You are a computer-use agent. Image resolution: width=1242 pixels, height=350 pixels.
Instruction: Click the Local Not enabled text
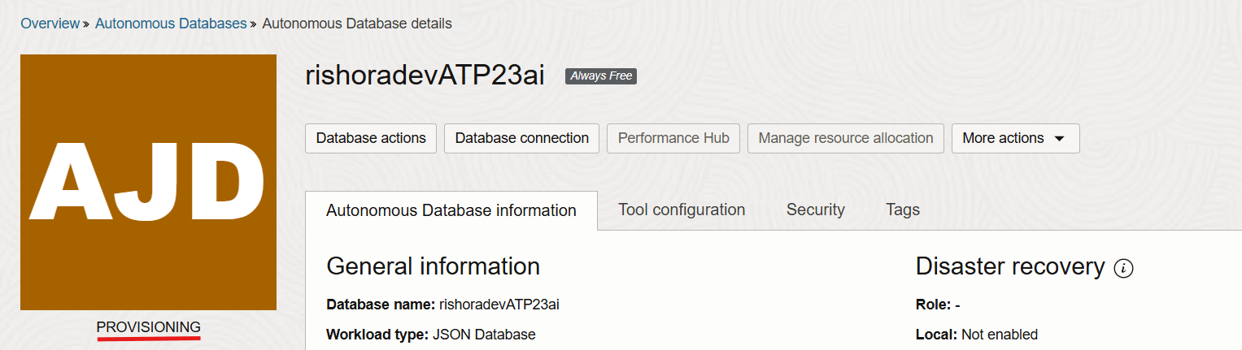pyautogui.click(x=999, y=335)
